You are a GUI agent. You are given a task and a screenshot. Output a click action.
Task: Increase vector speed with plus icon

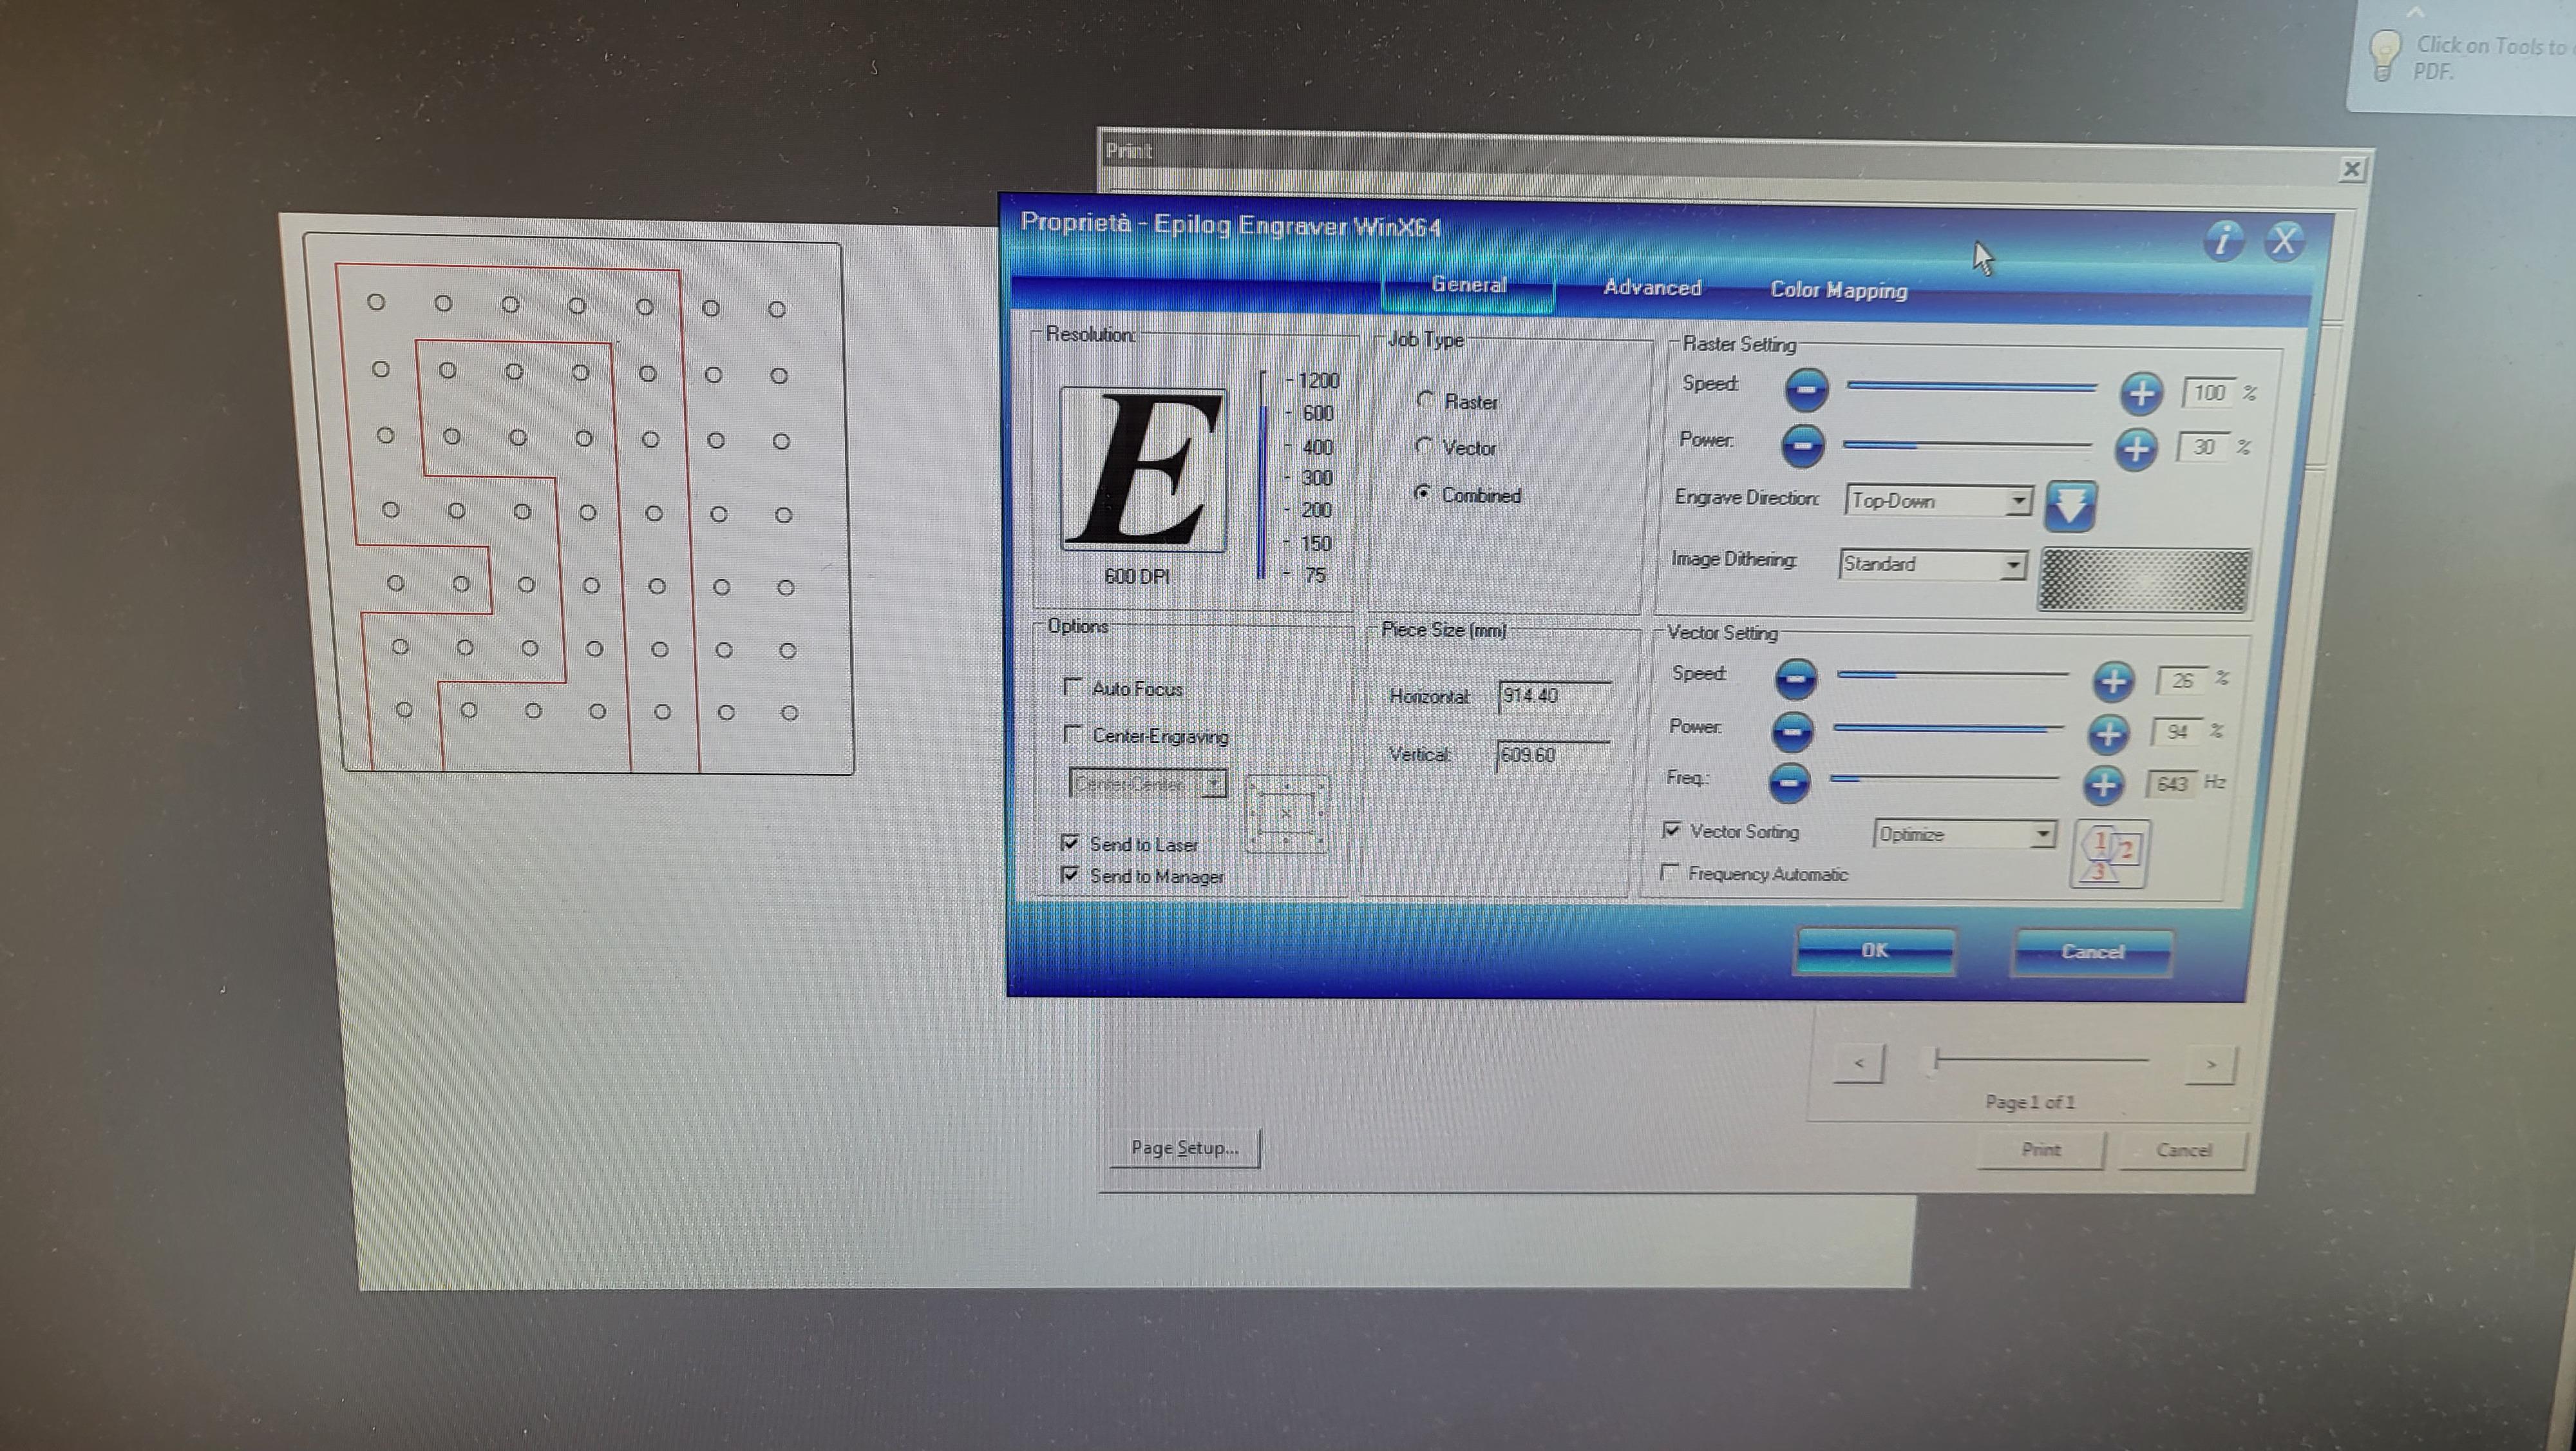pyautogui.click(x=2112, y=682)
